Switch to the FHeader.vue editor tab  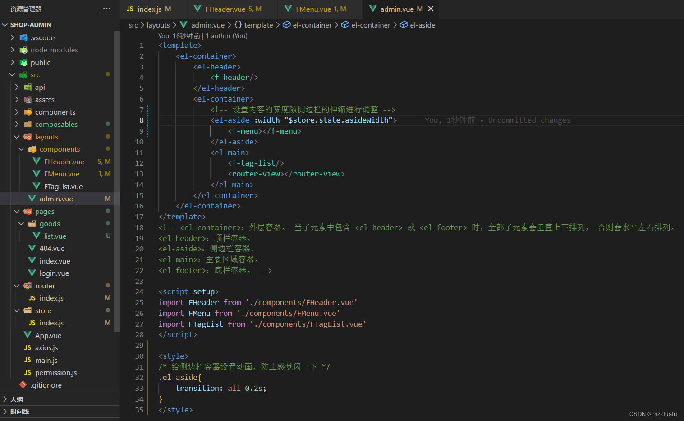pos(233,9)
